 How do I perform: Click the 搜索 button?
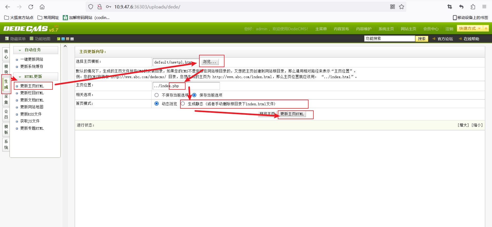coord(422,39)
